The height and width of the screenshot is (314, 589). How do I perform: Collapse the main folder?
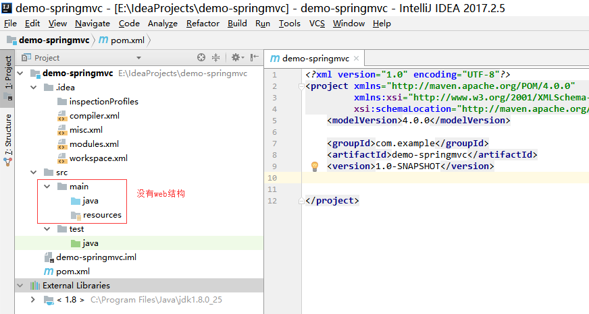[x=47, y=187]
